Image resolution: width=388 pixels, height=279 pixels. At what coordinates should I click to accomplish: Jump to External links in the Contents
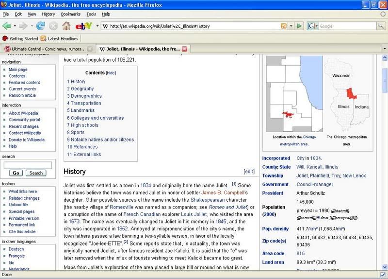(84, 154)
